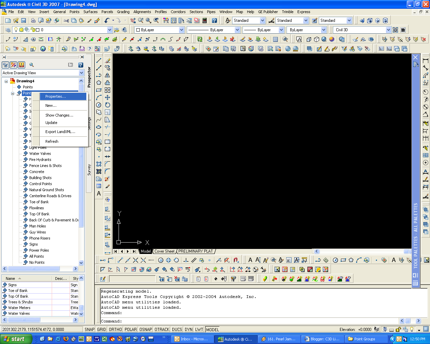Toggle SNAP mode in status bar
This screenshot has width=430, height=344.
click(x=90, y=330)
